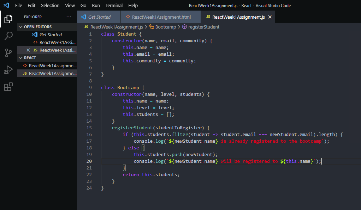Close ReactWeek1Assignment.js in Open Editors list
Screen dimensions: 361x210
[x=28, y=50]
